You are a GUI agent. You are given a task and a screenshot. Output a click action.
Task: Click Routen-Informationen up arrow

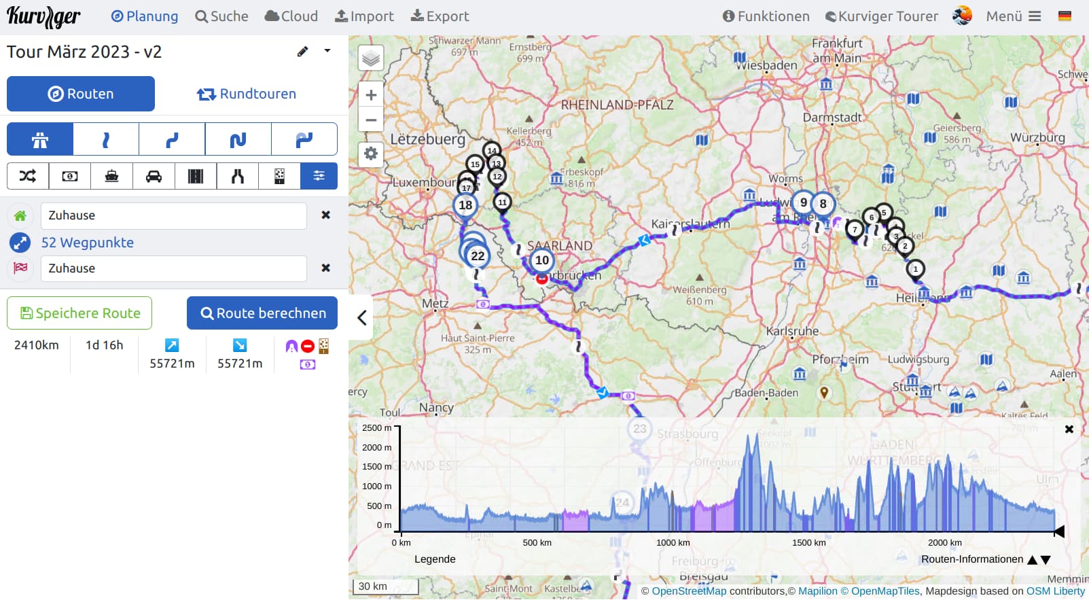[1033, 560]
